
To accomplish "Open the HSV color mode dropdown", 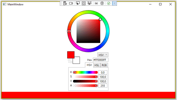I will [x=103, y=55].
